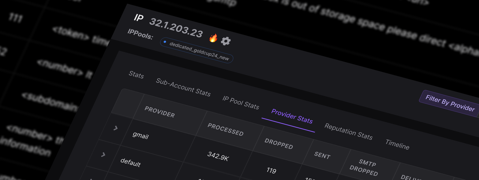Go to the IP Pool Stats tab

tap(241, 103)
